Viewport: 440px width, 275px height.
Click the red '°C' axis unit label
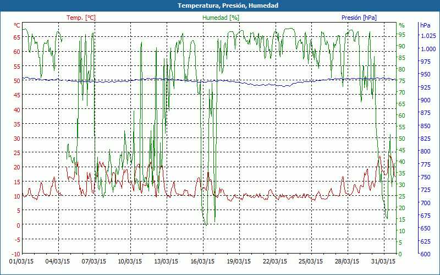[x=17, y=25]
